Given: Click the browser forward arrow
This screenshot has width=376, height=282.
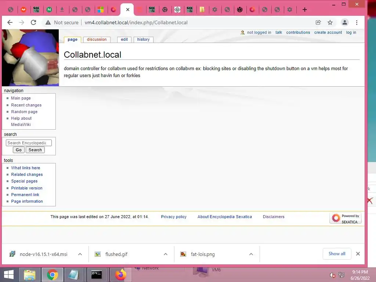Looking at the screenshot, I should [x=22, y=22].
